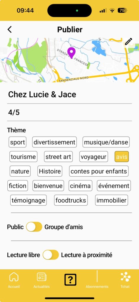This screenshot has width=139, height=302.
Task: Toggle Lecture libre / Lecture à proximité switch
Action: point(51,255)
